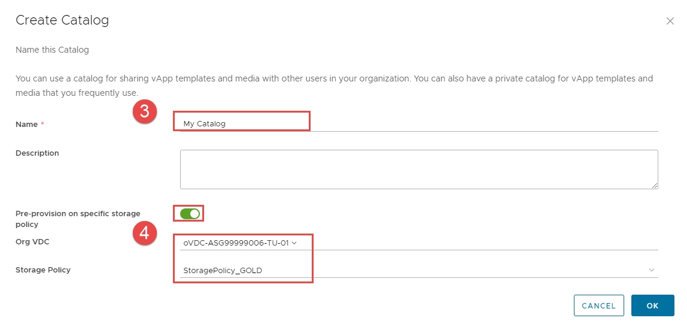Click the Description box resize handle
The height and width of the screenshot is (330, 687).
pos(655,186)
